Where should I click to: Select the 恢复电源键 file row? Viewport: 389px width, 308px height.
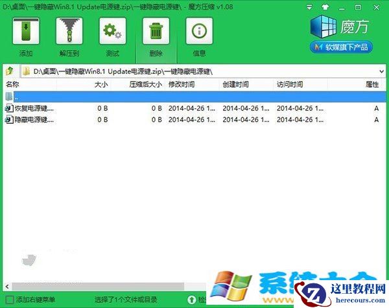[x=194, y=108]
